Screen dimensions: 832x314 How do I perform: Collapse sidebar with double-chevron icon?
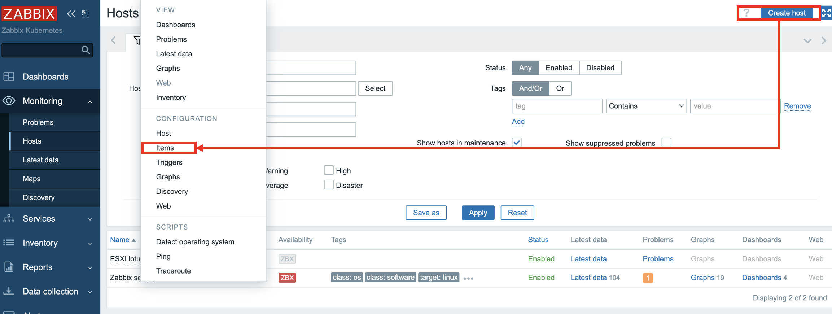tap(71, 14)
